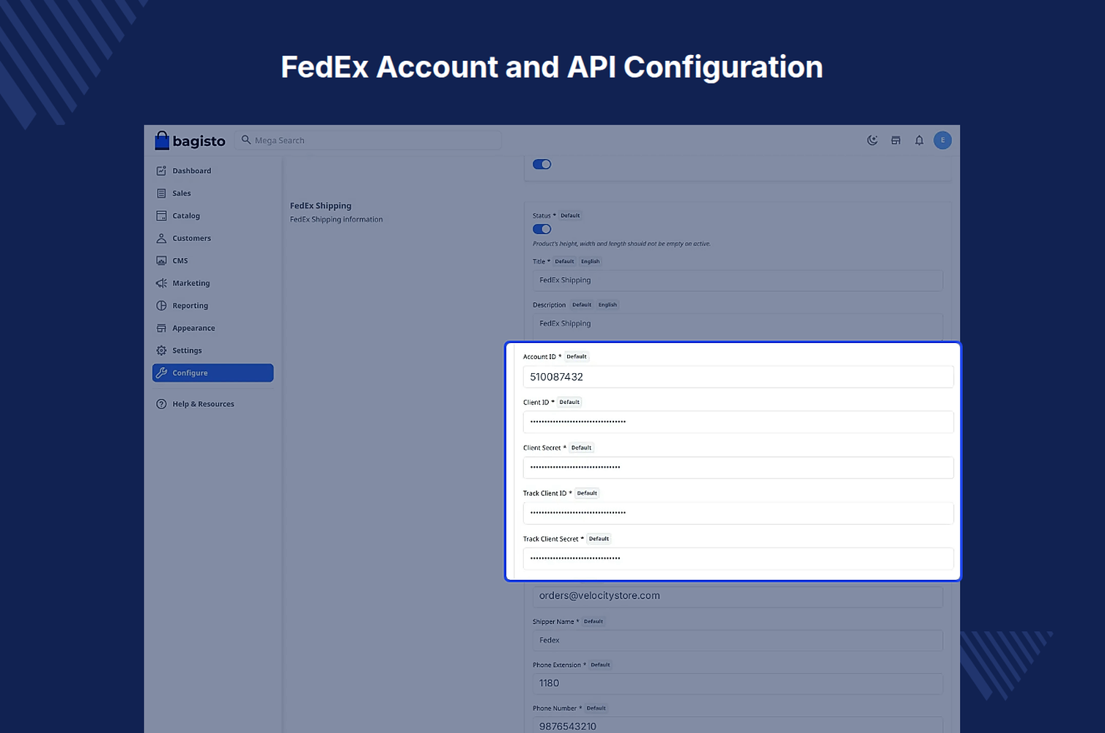
Task: Click the bagisto logo
Action: click(190, 141)
